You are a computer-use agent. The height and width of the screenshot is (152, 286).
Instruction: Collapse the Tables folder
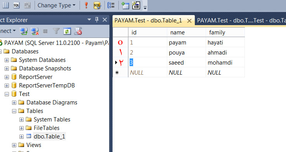click(x=14, y=111)
